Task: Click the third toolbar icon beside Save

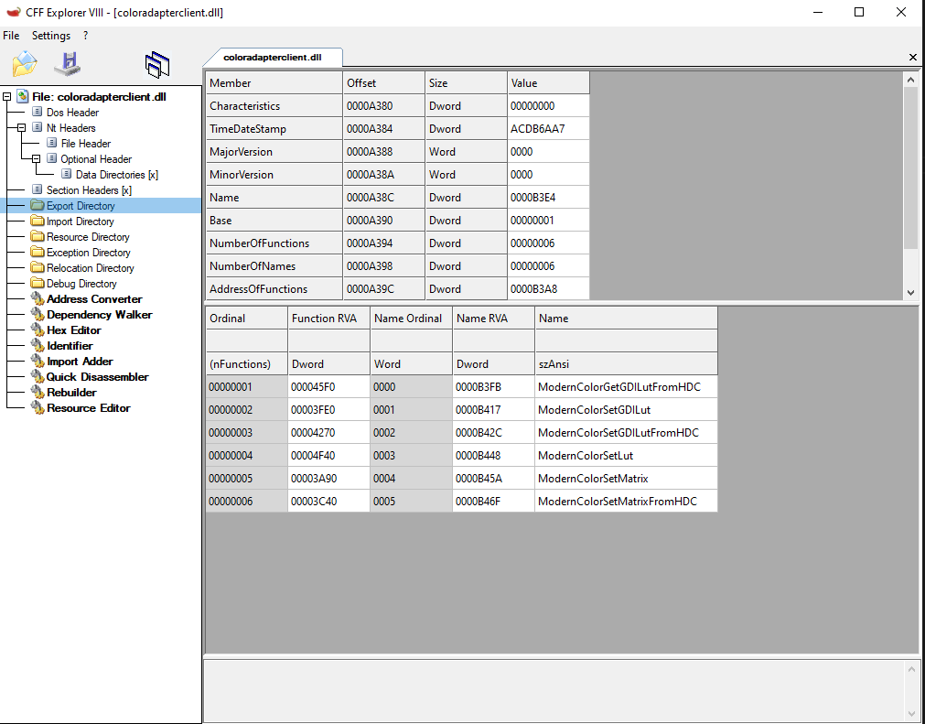Action: 157,63
